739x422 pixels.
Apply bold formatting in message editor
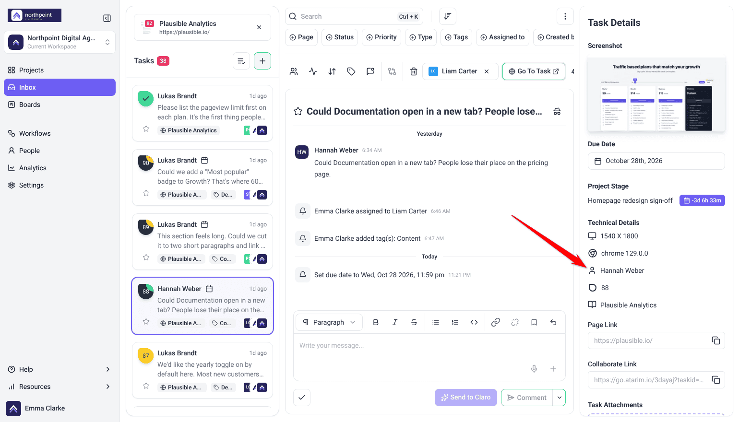tap(376, 322)
